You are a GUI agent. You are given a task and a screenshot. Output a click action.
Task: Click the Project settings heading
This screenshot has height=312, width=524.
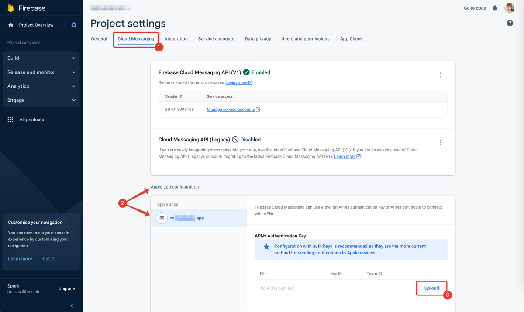(x=128, y=24)
